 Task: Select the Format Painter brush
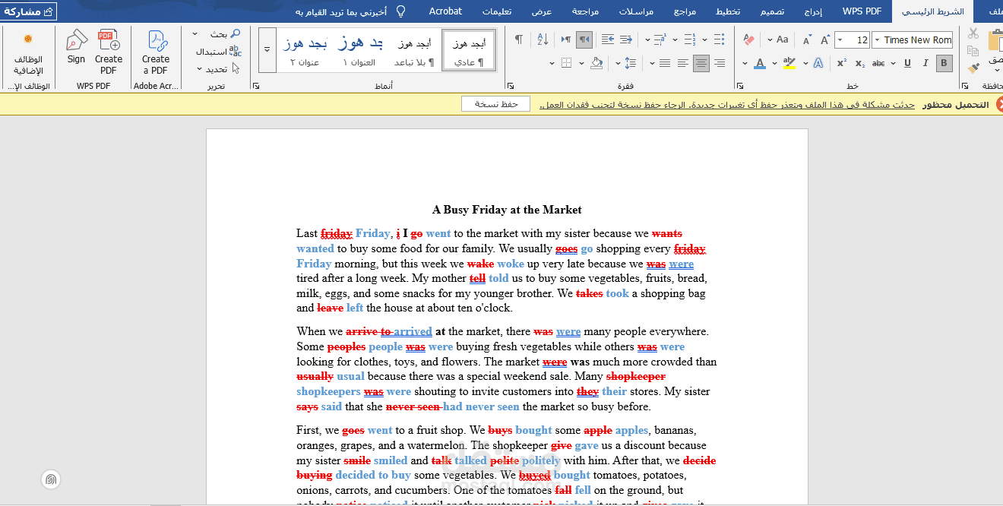[973, 68]
